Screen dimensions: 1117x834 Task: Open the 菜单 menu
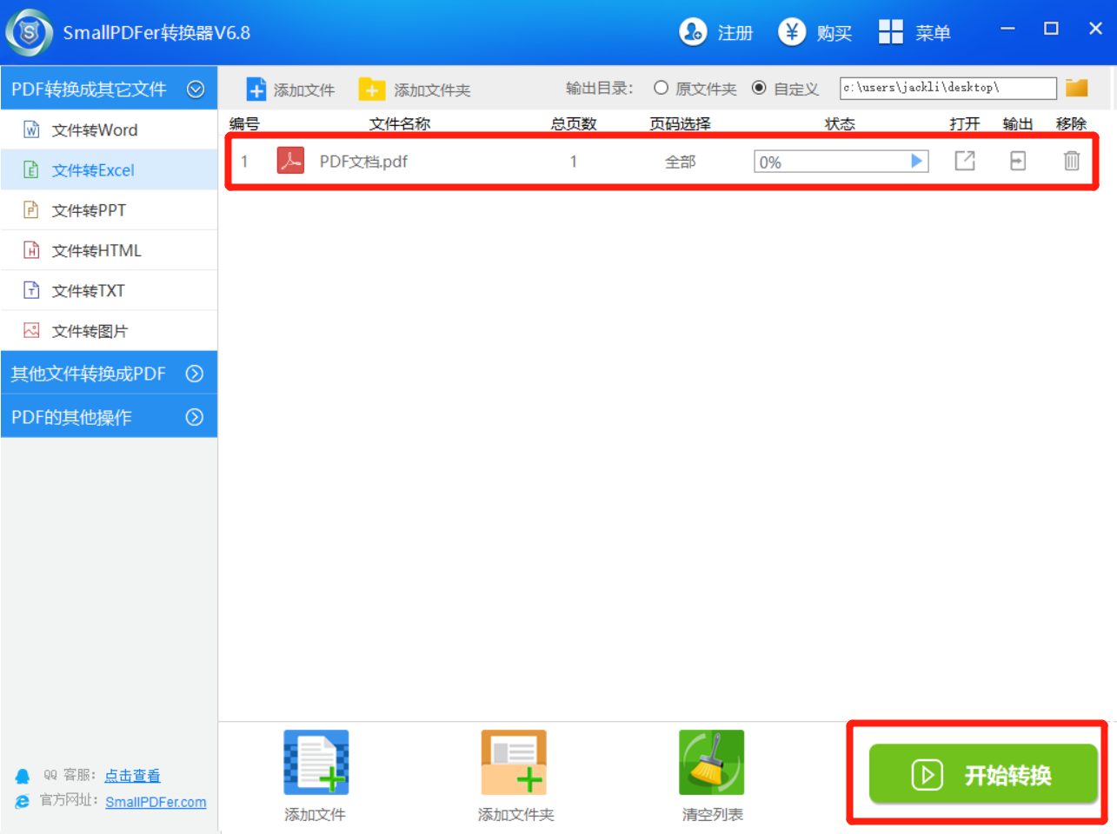(914, 33)
